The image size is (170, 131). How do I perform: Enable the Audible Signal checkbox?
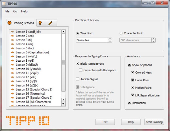click(78, 79)
